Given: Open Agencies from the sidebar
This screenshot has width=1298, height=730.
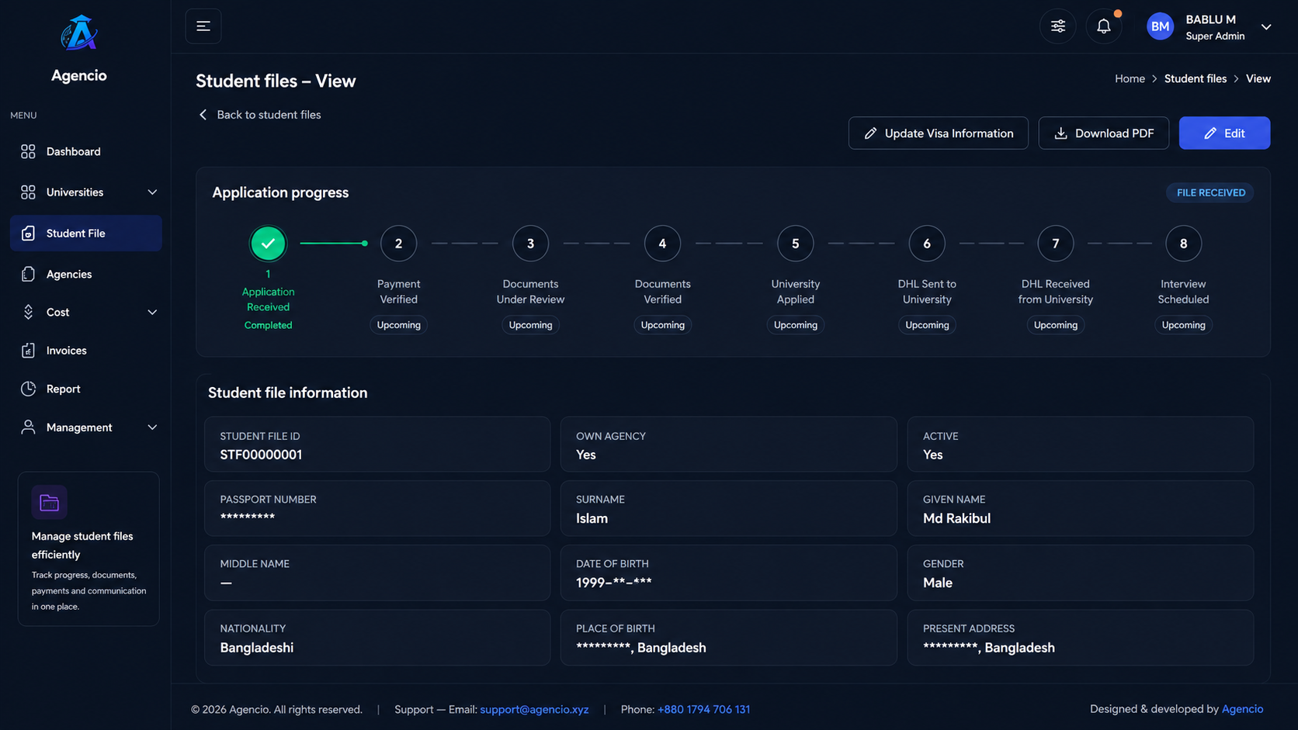Looking at the screenshot, I should pos(86,274).
